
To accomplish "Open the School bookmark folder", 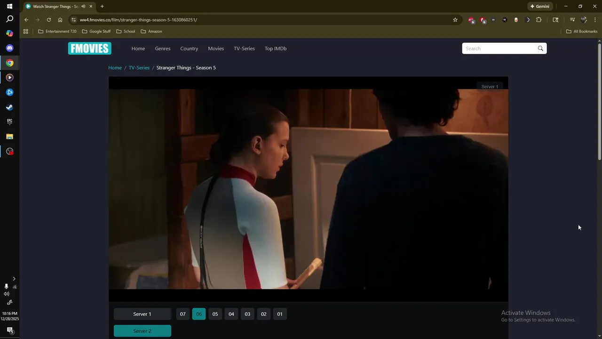I will click(x=126, y=32).
